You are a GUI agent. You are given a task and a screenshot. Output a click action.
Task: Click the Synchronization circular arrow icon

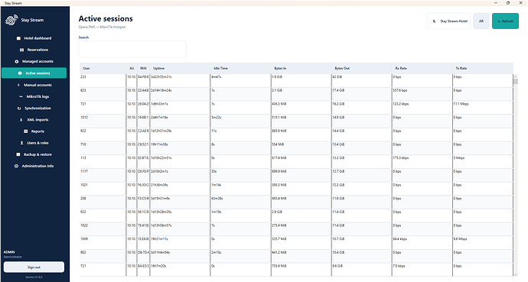click(x=19, y=109)
